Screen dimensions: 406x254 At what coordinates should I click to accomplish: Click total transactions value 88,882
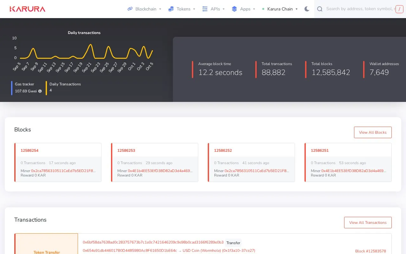click(273, 72)
